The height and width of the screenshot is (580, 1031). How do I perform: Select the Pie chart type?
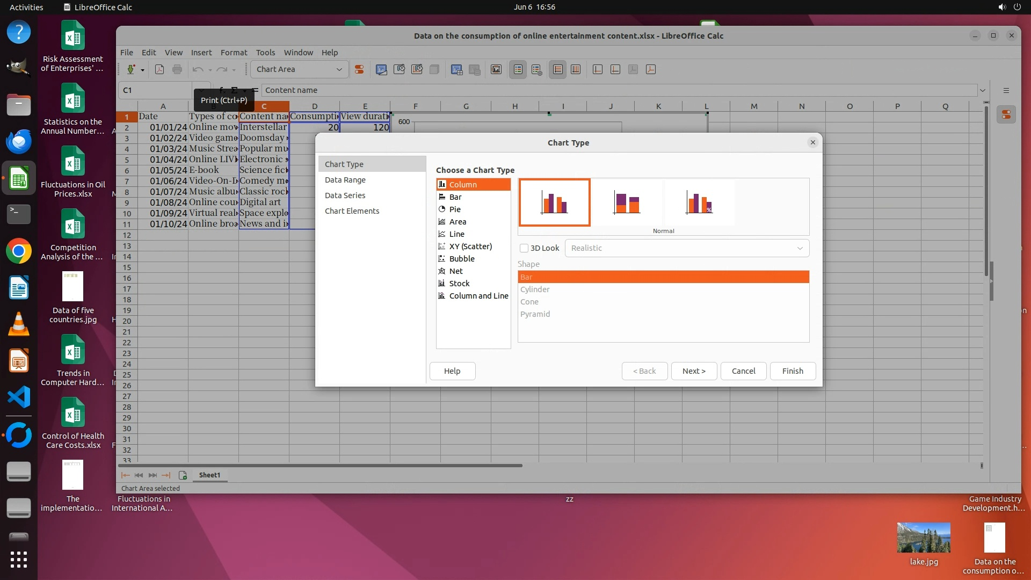tap(455, 209)
